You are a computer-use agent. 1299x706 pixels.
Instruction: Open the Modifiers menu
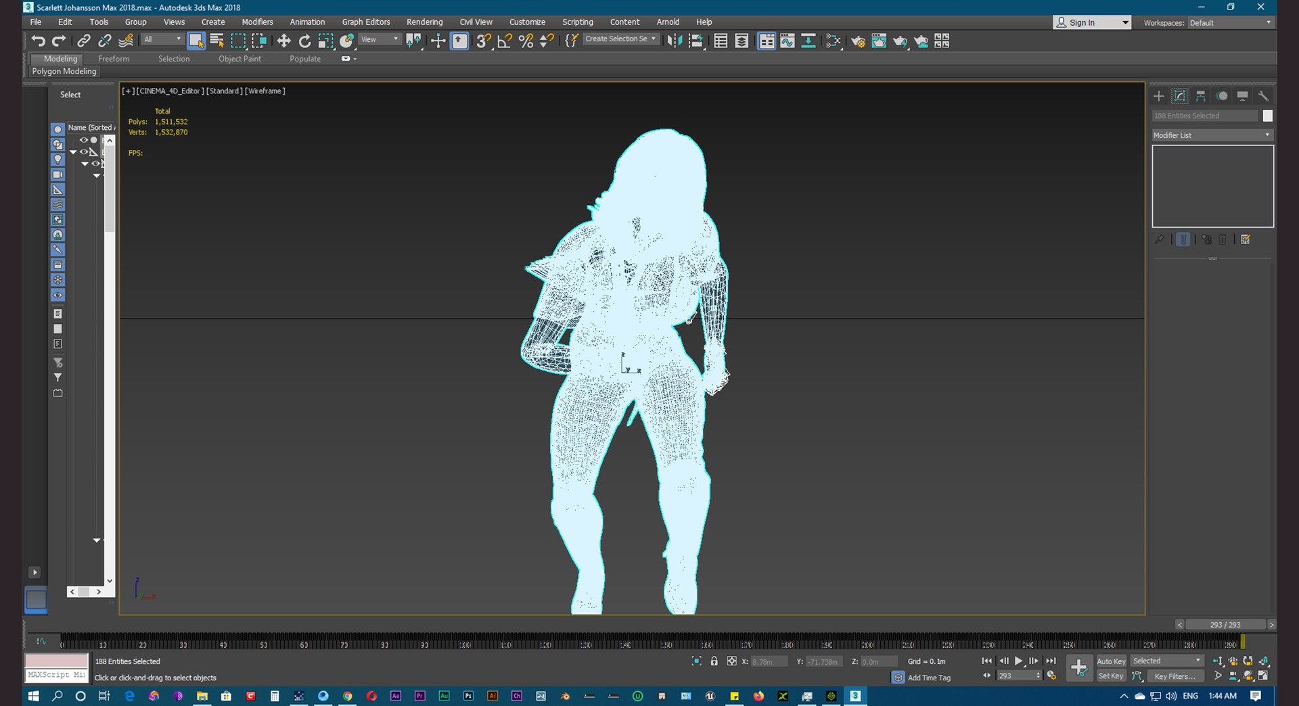(x=257, y=22)
